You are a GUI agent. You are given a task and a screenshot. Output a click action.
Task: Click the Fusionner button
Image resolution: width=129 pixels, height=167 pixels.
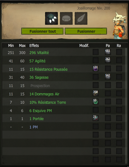click(x=86, y=31)
